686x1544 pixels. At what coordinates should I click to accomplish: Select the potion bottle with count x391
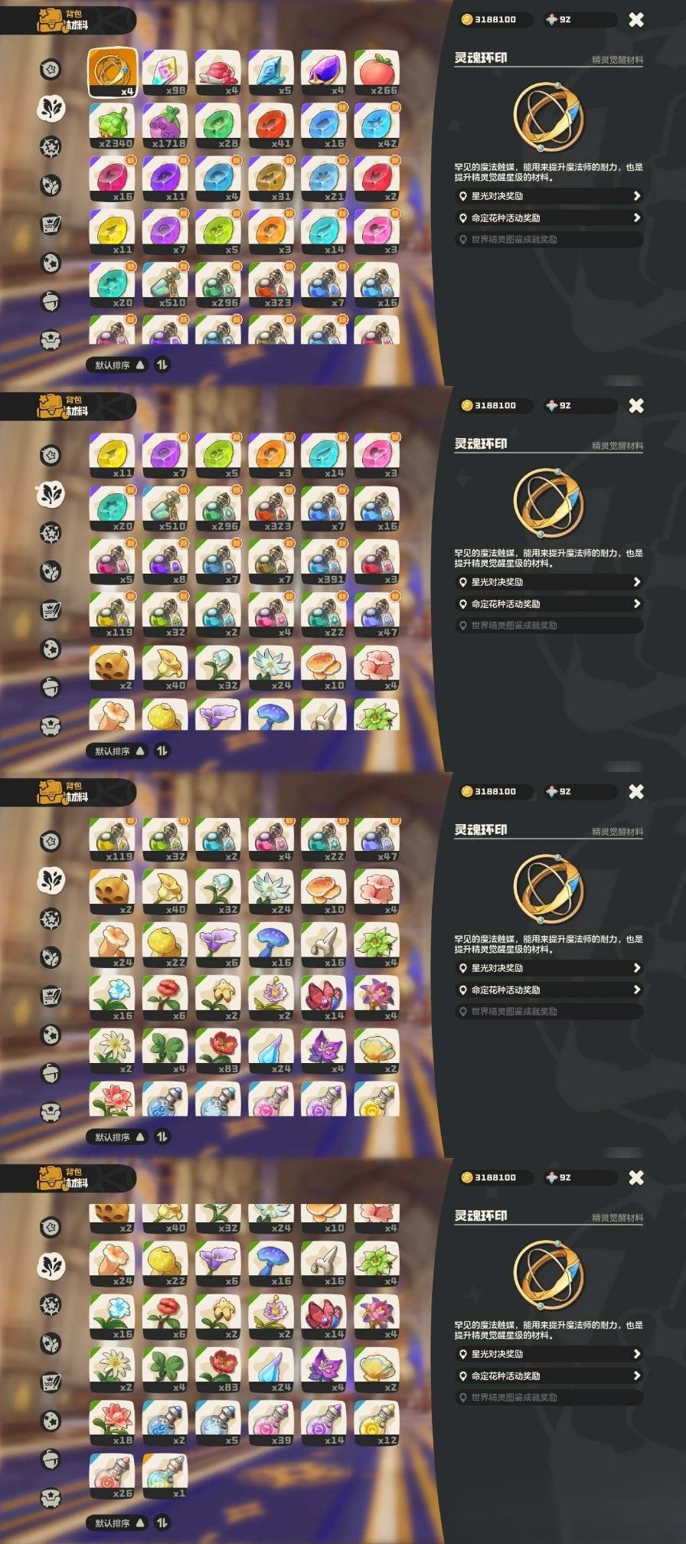tap(324, 562)
